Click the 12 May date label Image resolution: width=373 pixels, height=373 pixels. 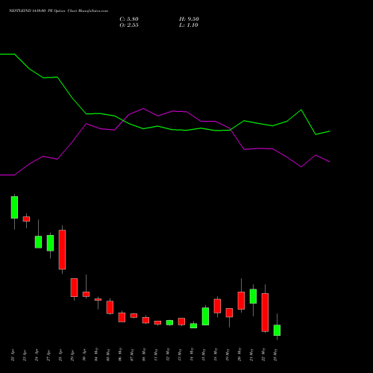[168, 354]
